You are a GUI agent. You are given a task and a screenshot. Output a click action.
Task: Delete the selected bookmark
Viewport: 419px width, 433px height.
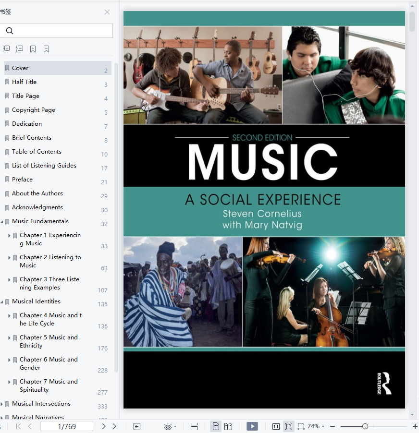[47, 49]
